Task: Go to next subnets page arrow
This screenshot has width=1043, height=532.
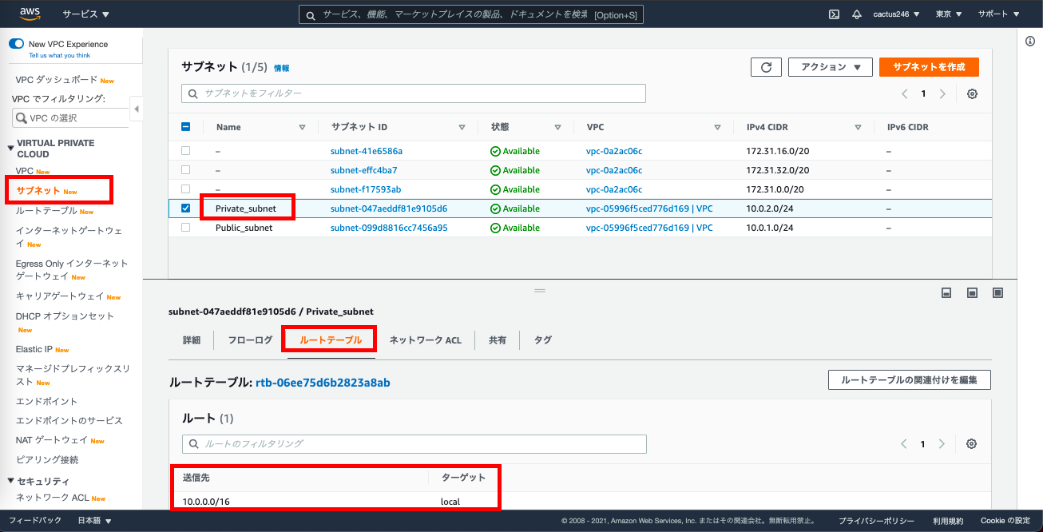Action: pyautogui.click(x=942, y=93)
